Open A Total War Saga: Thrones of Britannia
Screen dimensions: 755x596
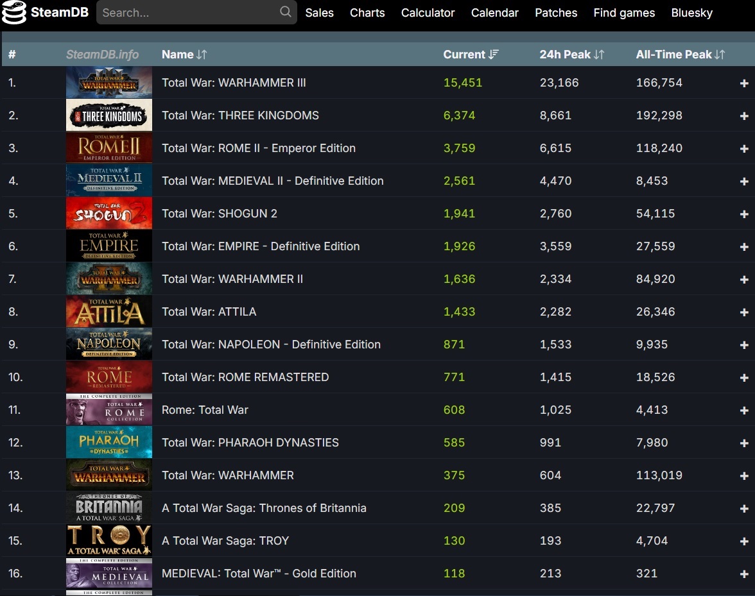tap(264, 508)
